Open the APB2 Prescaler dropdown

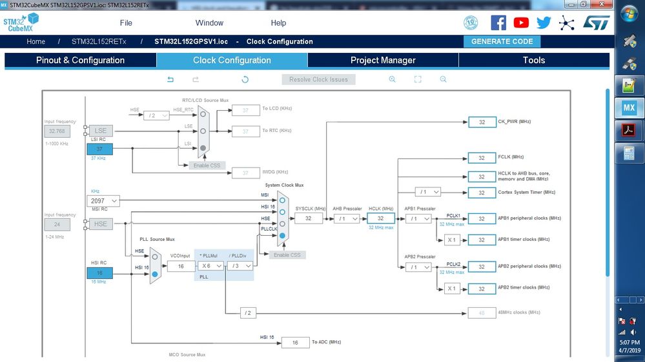(418, 267)
